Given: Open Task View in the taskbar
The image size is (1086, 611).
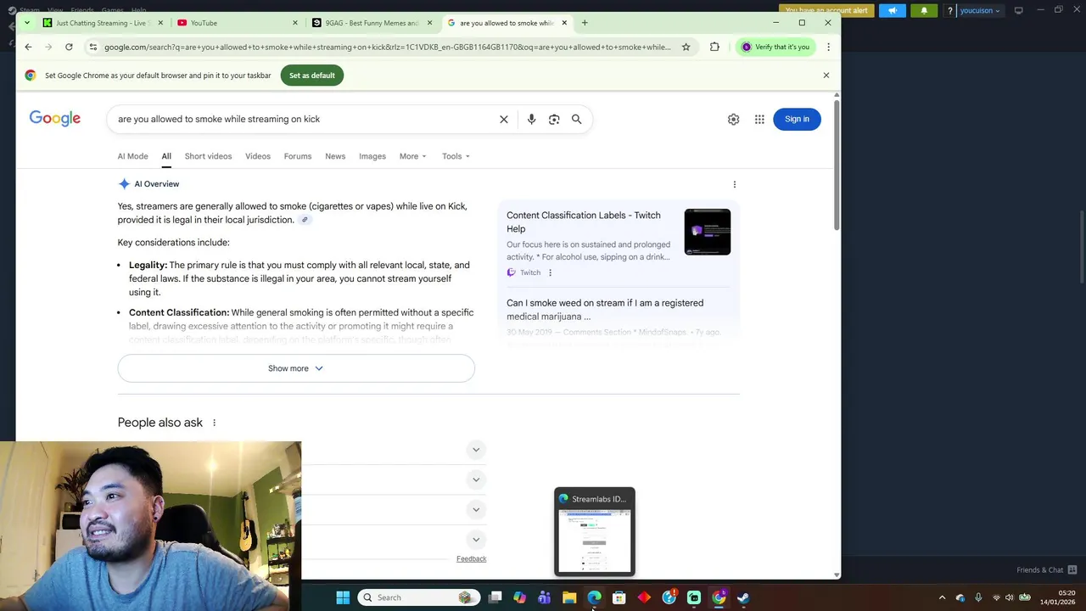Looking at the screenshot, I should [x=495, y=597].
